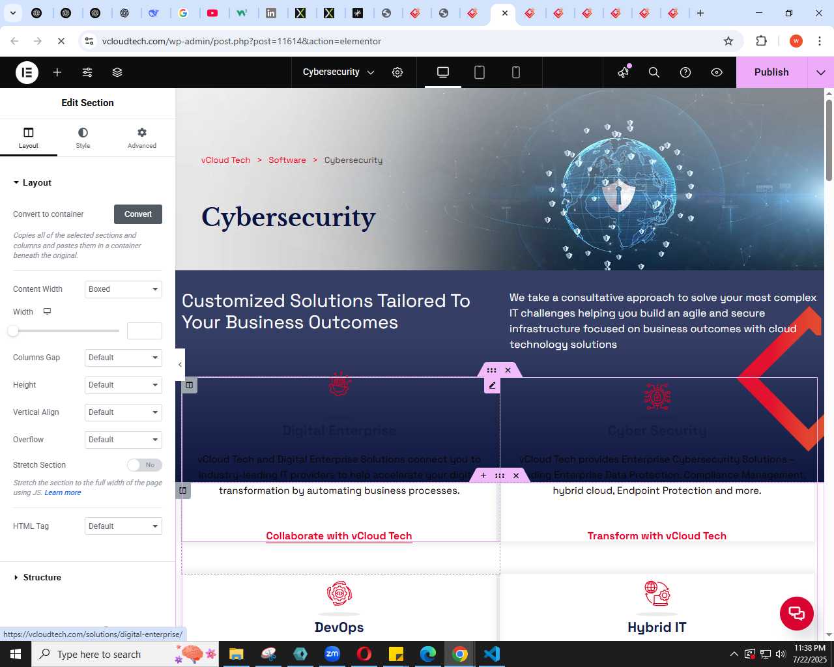Open Zoom from the taskbar

pos(332,654)
